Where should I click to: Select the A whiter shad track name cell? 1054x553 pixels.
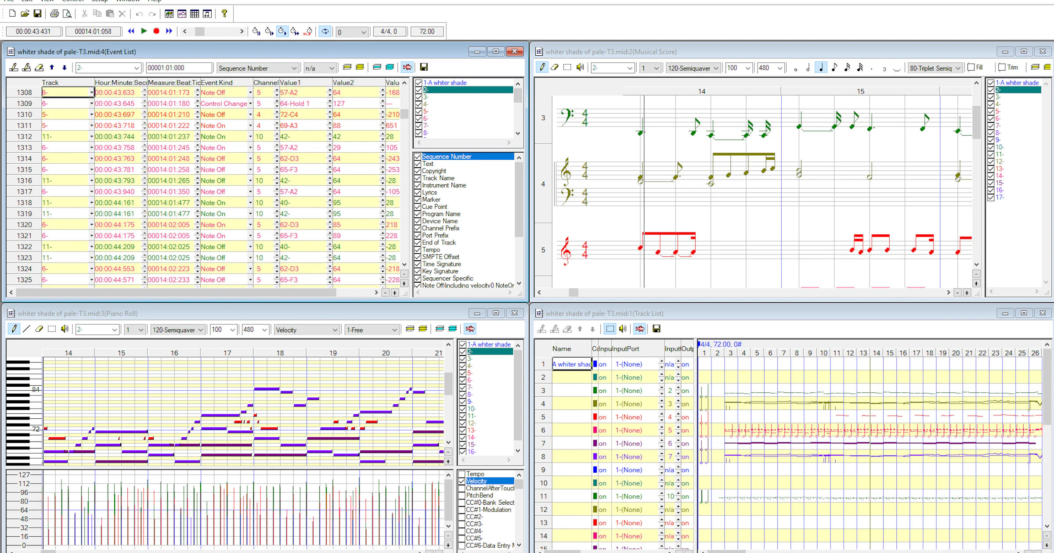pyautogui.click(x=571, y=364)
